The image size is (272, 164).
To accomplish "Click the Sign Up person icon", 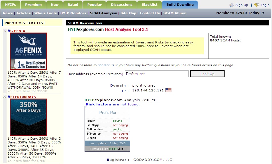I will coord(232,5).
